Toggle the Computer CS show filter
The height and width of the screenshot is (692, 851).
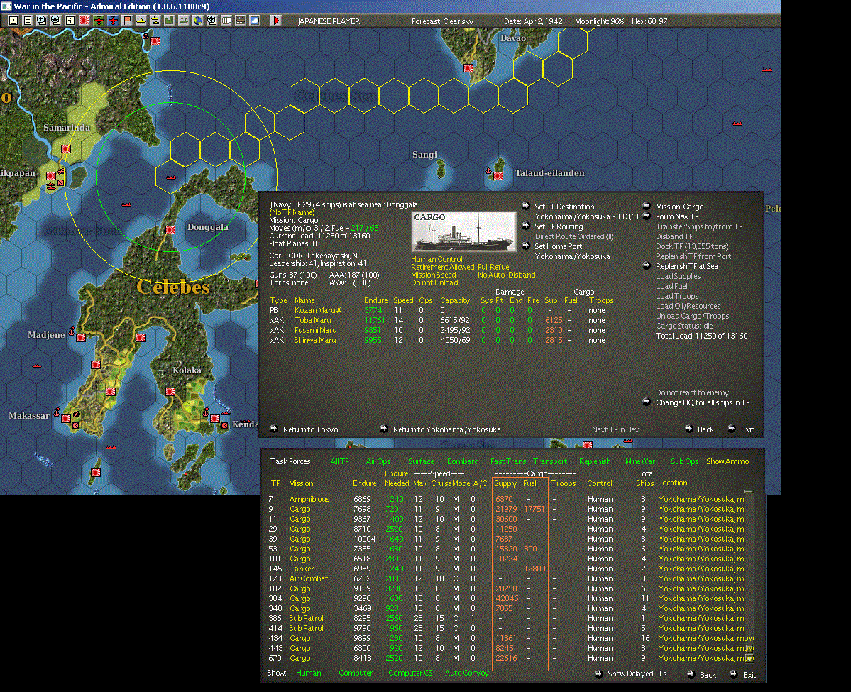point(410,673)
